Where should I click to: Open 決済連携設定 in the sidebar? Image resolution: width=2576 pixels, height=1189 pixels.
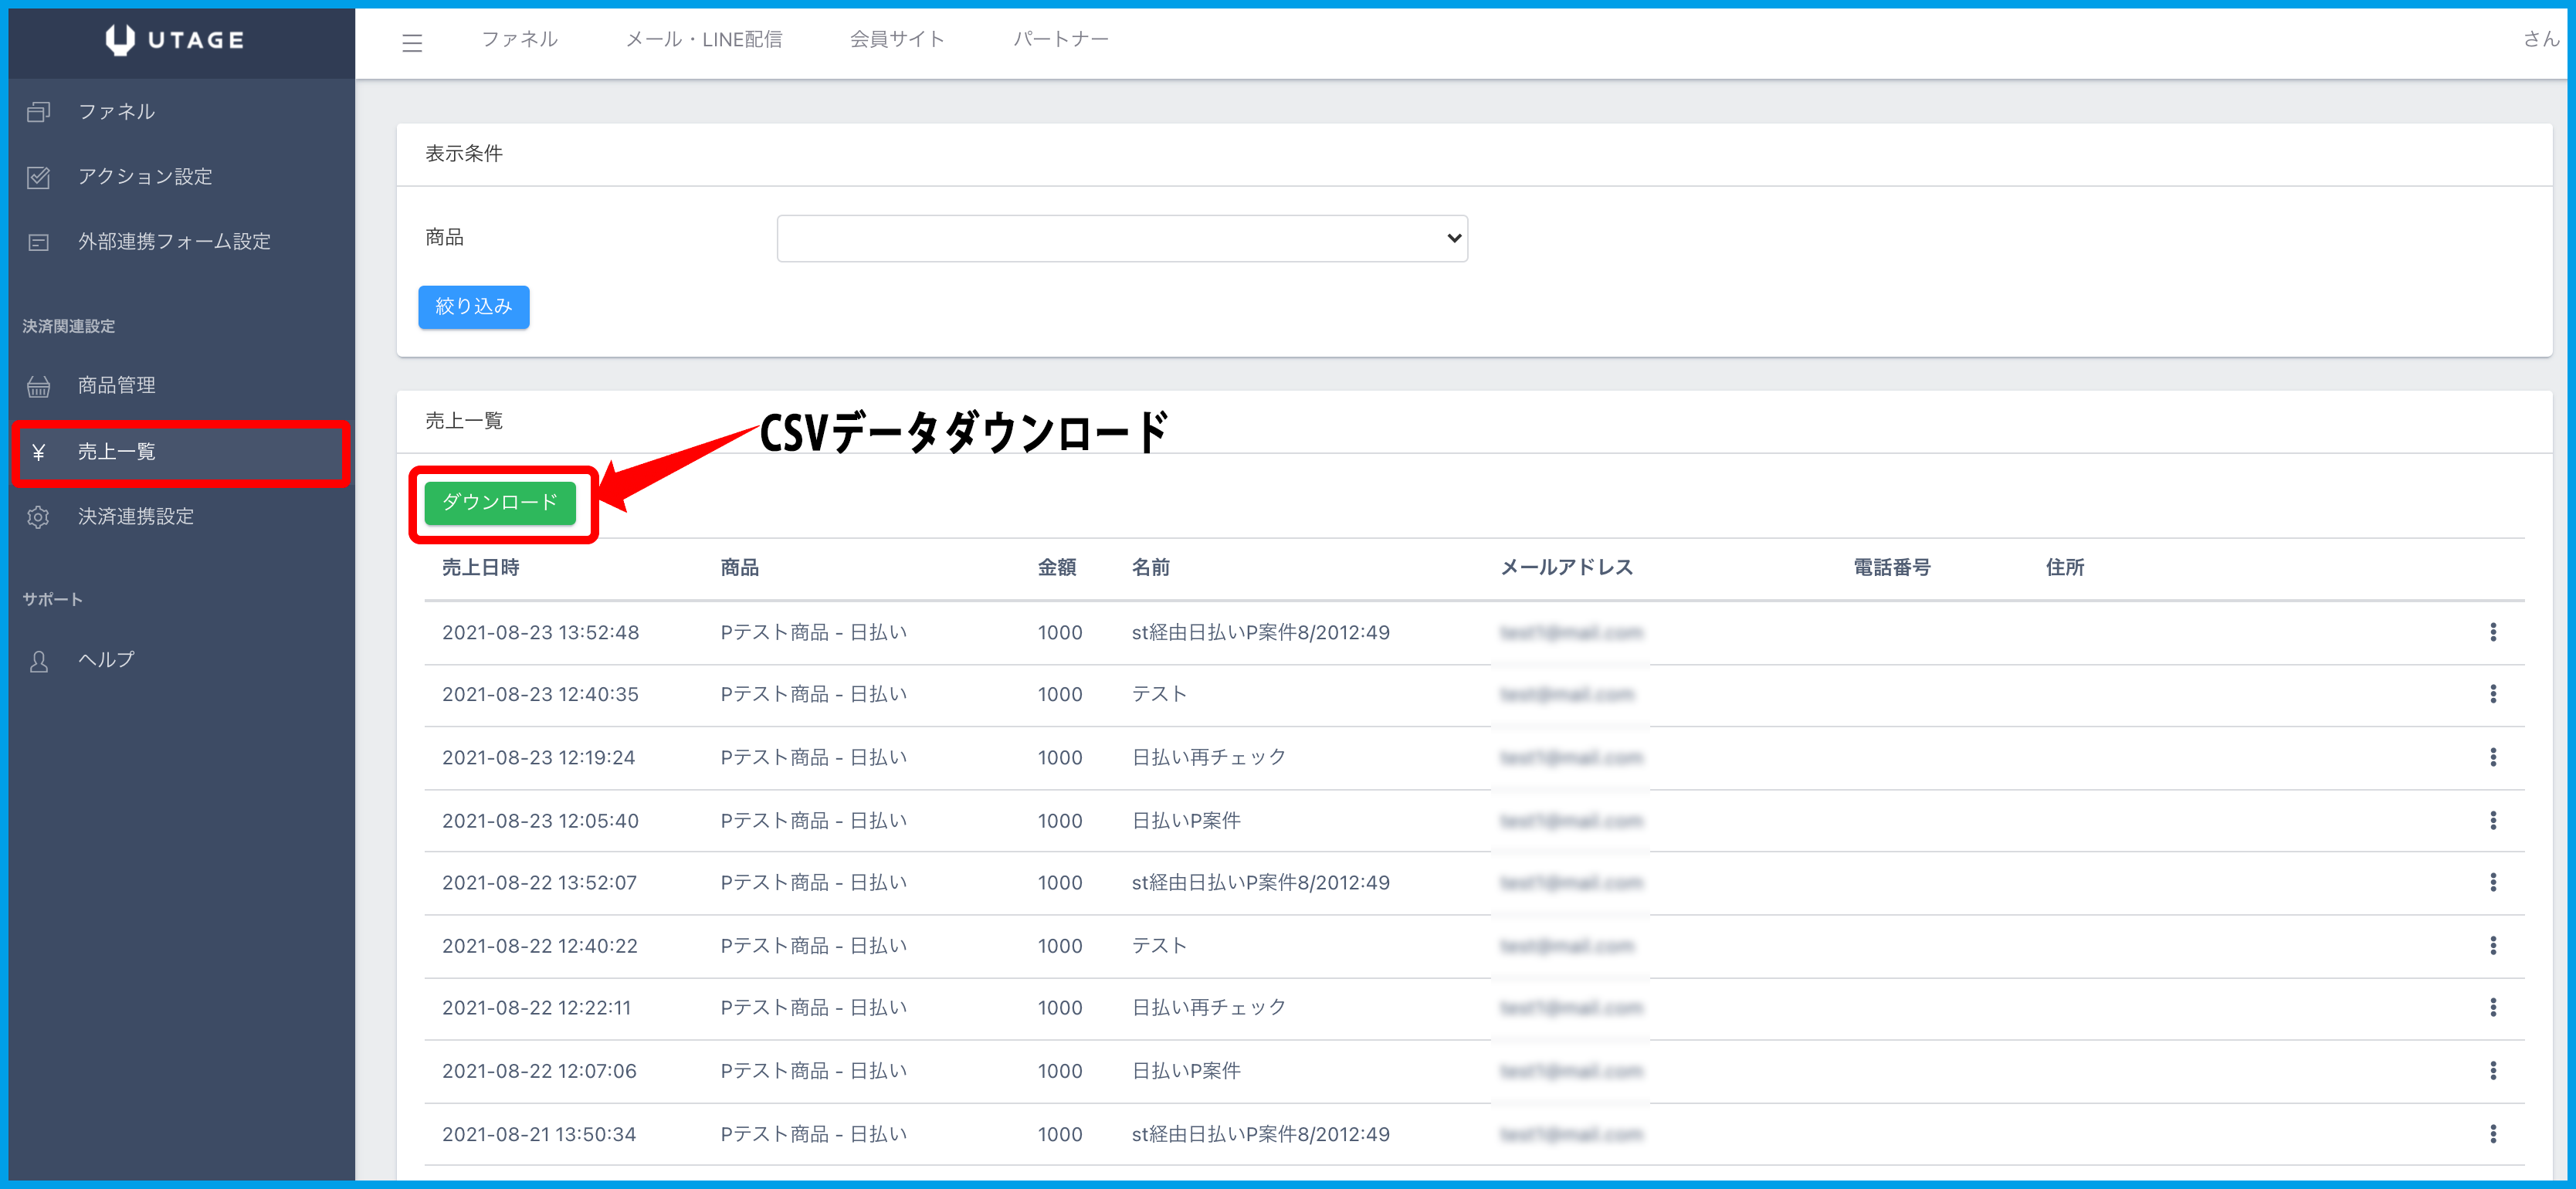click(135, 517)
